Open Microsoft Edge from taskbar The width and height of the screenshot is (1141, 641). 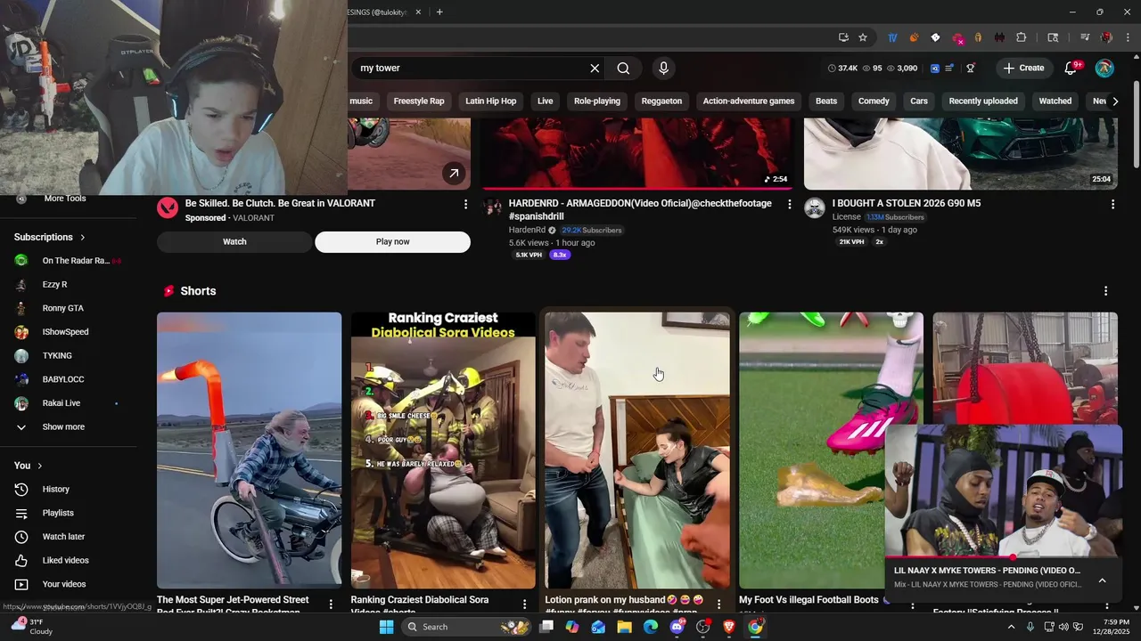tap(651, 627)
